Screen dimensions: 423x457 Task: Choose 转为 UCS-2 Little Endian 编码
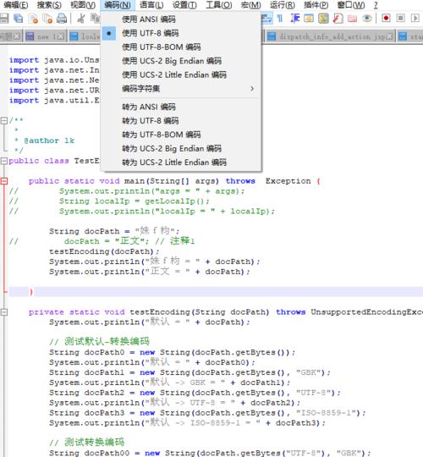point(181,162)
